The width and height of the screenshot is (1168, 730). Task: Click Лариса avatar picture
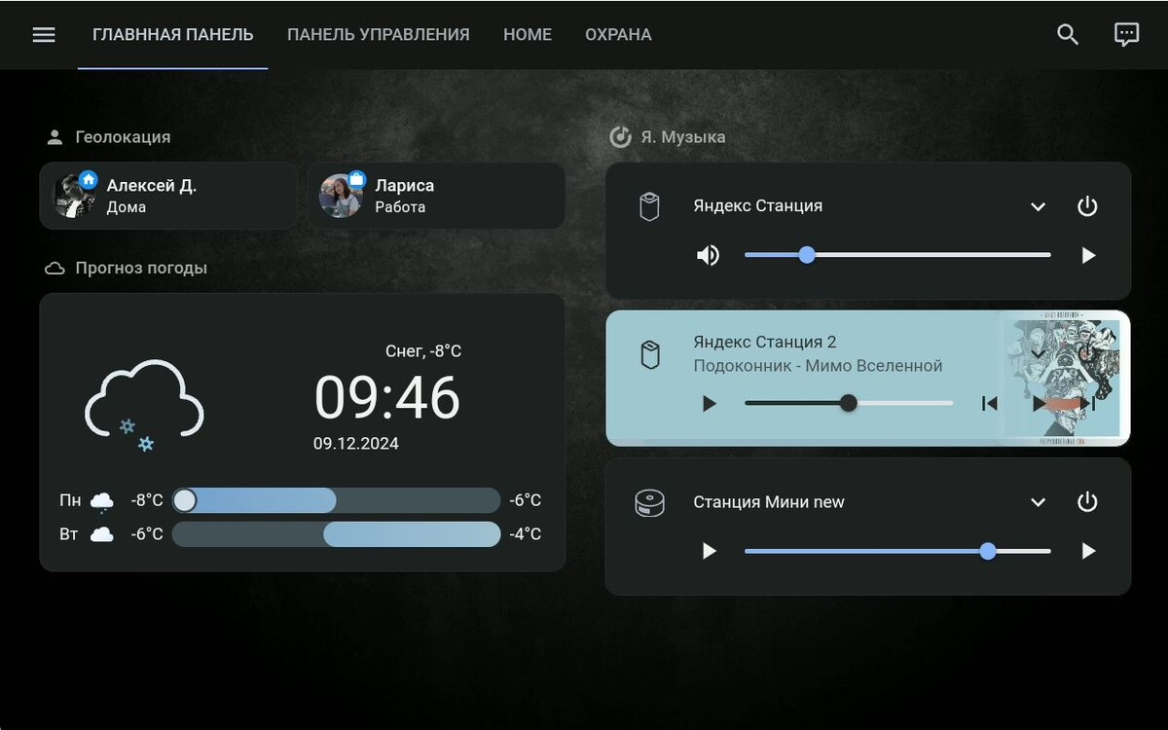pyautogui.click(x=341, y=196)
